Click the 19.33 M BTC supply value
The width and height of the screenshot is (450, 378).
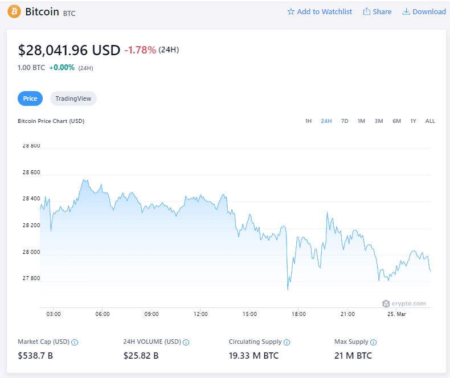[253, 356]
